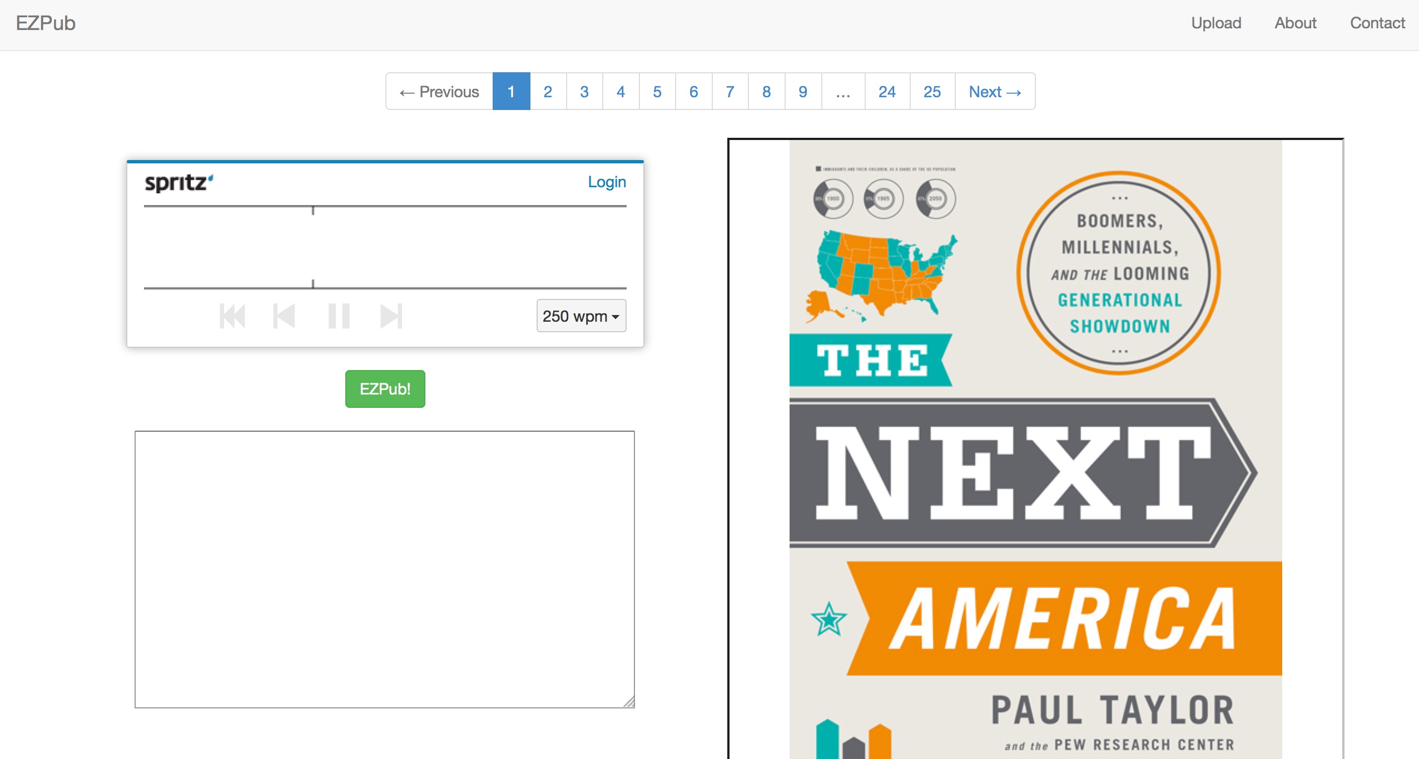Open the 250 wpm speed dropdown
The width and height of the screenshot is (1419, 759).
(581, 316)
